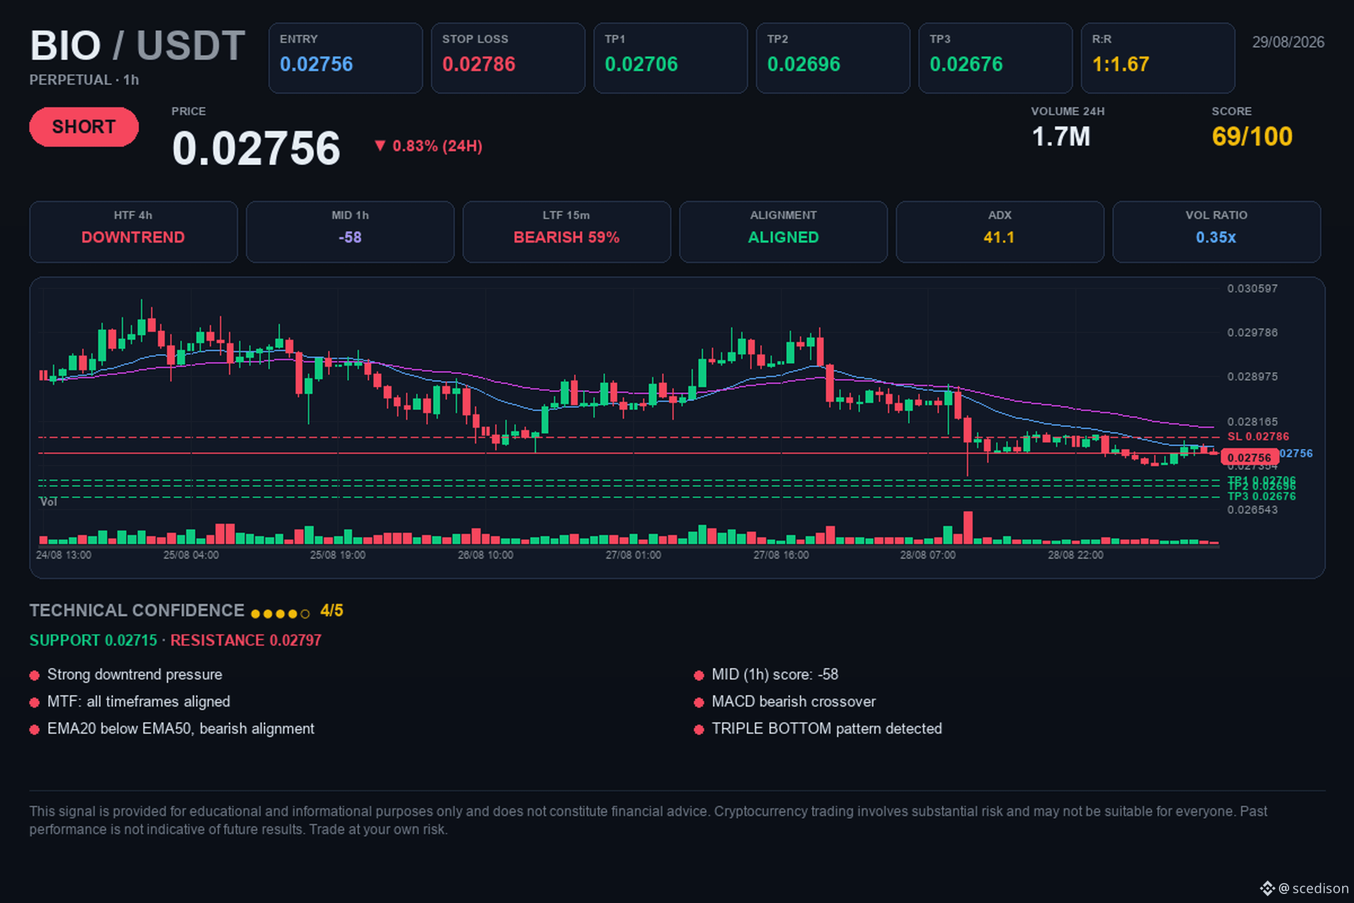
Task: Click the SUPPORT 0.02715 text
Action: pos(93,641)
